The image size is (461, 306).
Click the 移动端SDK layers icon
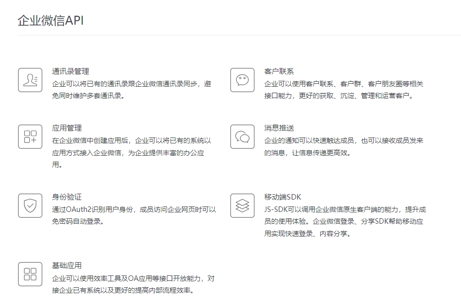point(242,205)
